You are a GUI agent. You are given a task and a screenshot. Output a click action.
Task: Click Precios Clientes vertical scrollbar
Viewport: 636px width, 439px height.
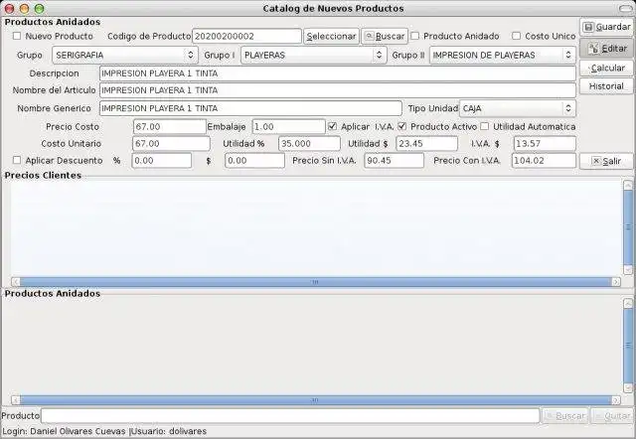[628, 227]
